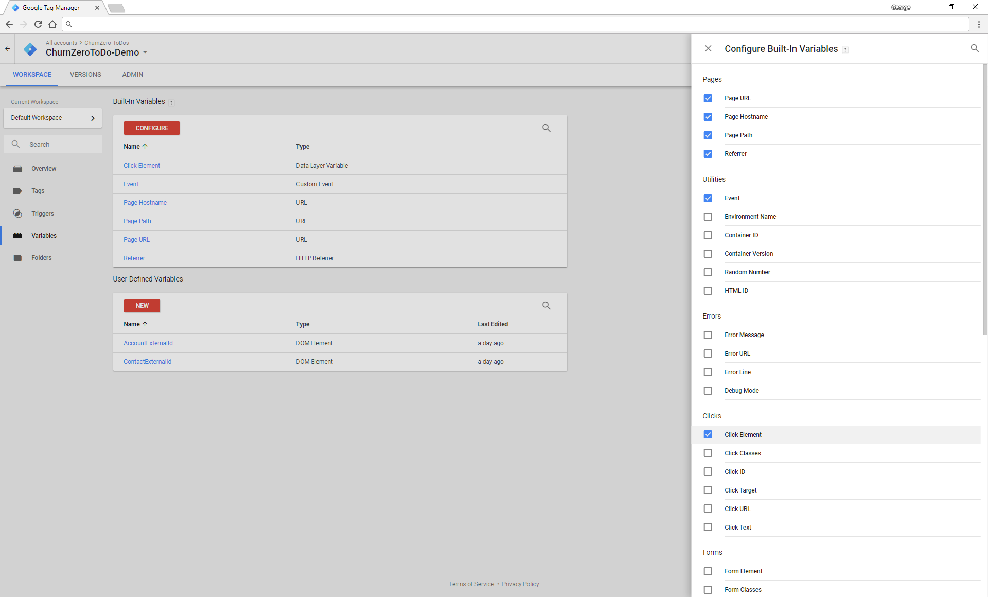
Task: Enable the Error Message variable
Action: [x=708, y=335]
